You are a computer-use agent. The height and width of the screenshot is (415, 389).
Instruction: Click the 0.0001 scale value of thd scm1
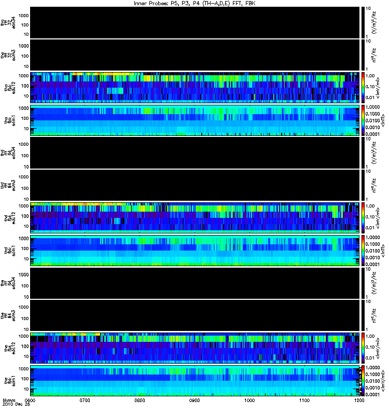[372, 264]
